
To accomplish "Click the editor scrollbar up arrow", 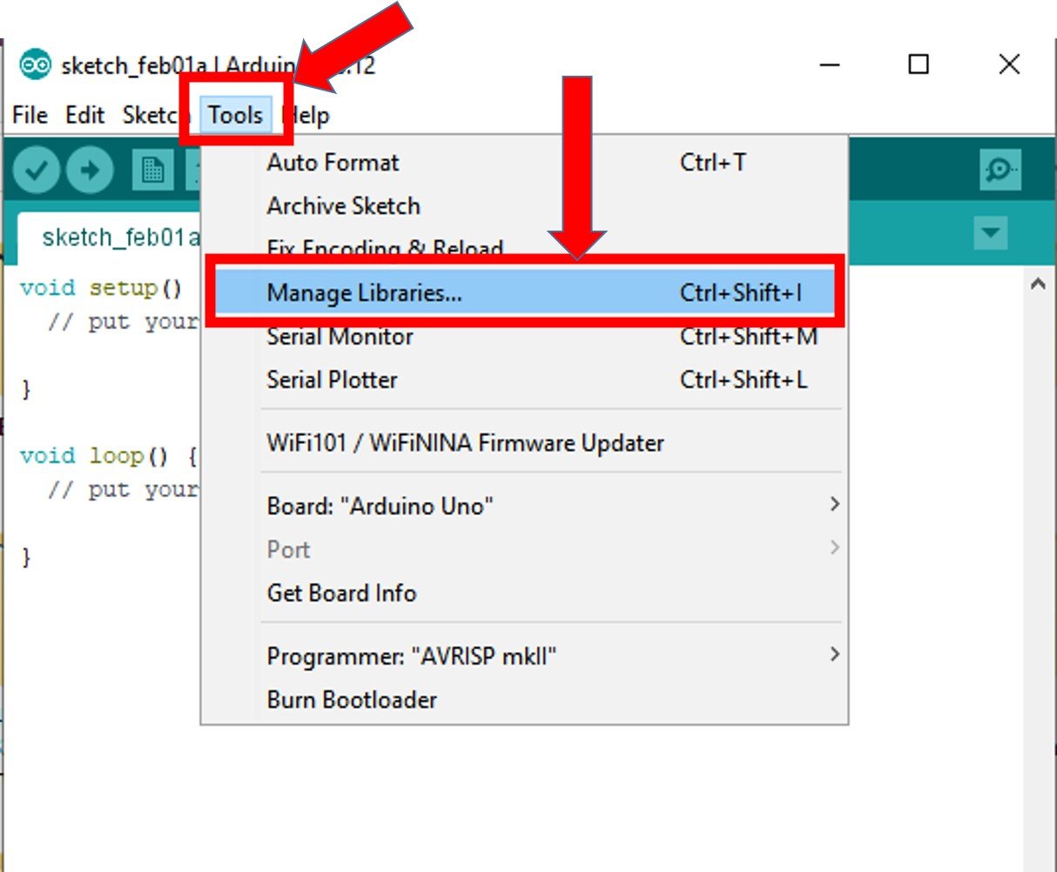I will tap(1037, 284).
